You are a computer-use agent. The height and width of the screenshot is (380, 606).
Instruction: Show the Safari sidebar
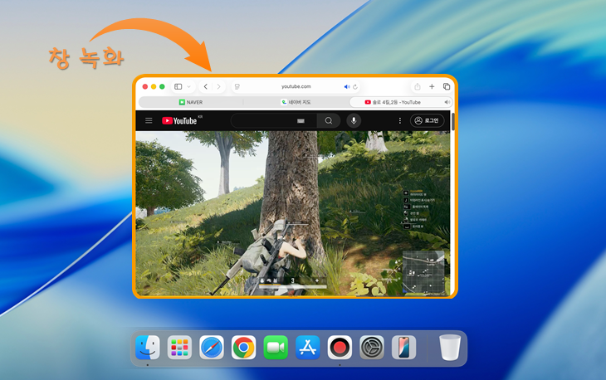pos(178,86)
